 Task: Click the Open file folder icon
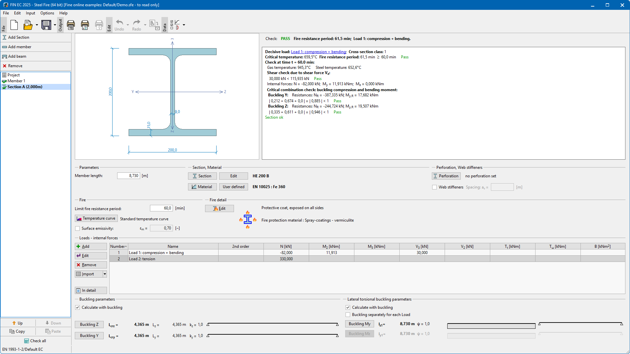click(28, 25)
